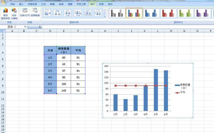Click the 160 label on chart vertical axis
This screenshot has width=214, height=133.
pyautogui.click(x=106, y=66)
